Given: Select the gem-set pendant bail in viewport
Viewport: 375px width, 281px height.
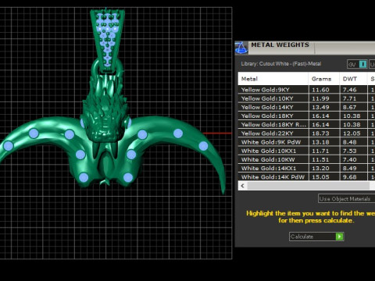Looking at the screenshot, I should [107, 41].
